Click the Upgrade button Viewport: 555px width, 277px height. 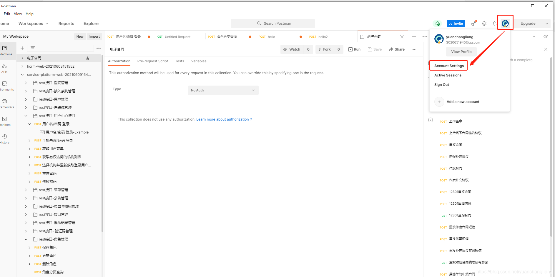pyautogui.click(x=528, y=24)
